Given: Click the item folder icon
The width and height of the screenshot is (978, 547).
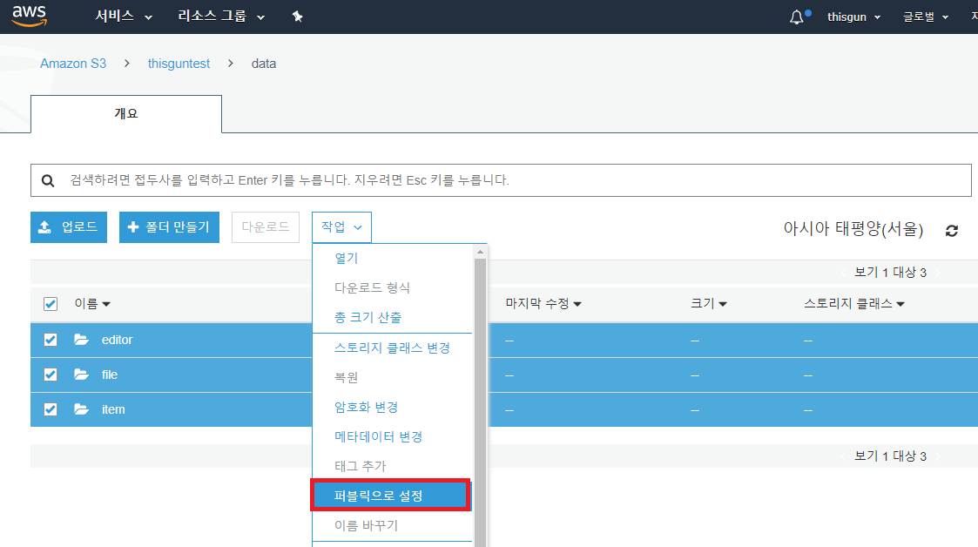Looking at the screenshot, I should (82, 409).
